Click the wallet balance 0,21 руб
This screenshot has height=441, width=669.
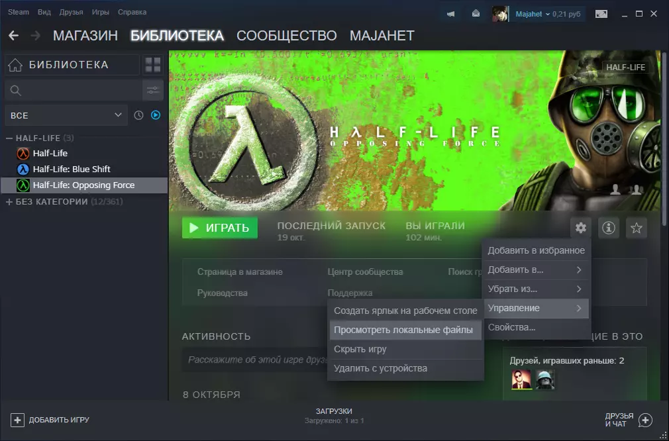(566, 14)
